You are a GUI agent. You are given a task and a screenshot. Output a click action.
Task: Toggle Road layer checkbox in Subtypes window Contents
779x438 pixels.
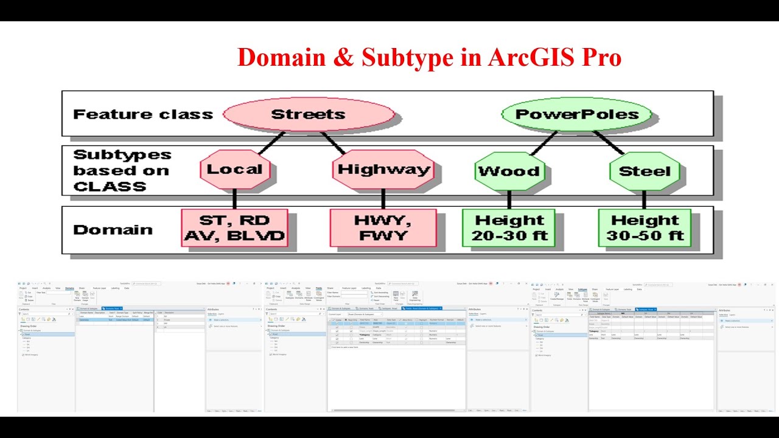536,335
